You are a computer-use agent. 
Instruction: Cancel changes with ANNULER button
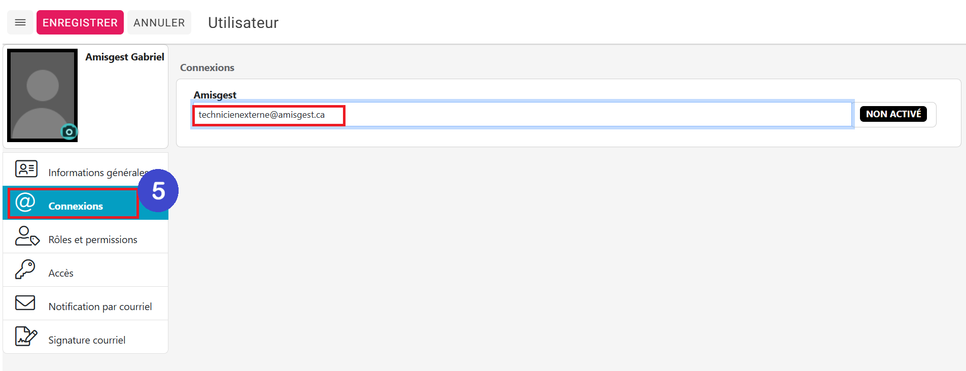coord(159,22)
